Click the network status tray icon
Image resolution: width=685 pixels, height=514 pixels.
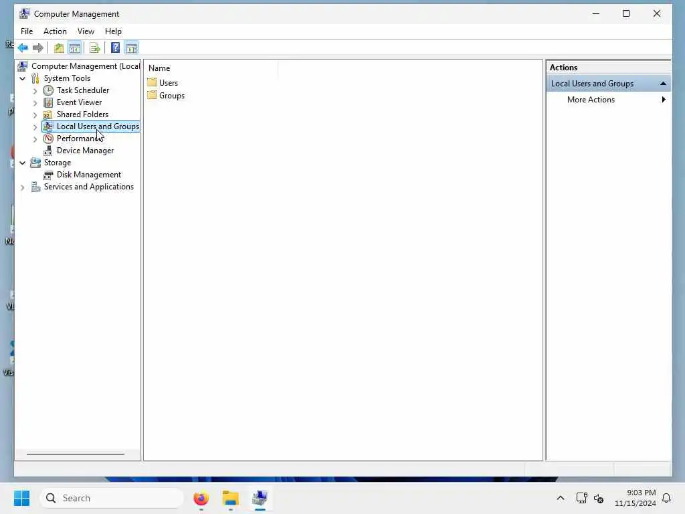pos(581,498)
